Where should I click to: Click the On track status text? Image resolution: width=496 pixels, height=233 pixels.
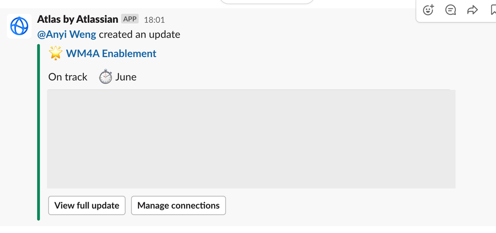[x=68, y=77]
